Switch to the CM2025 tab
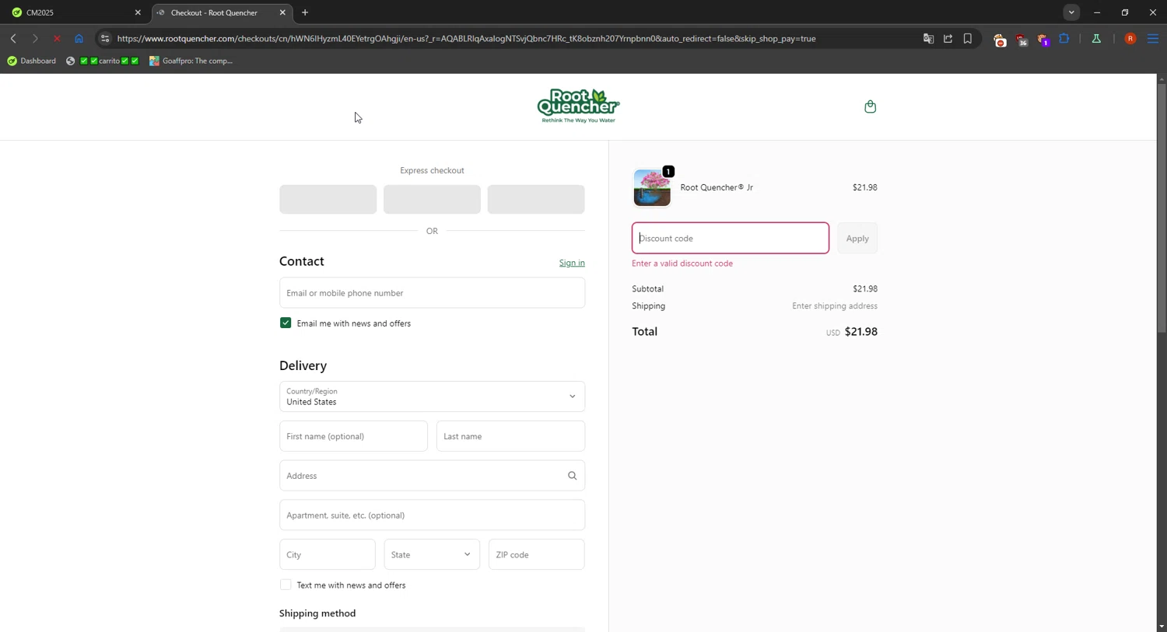 tap(75, 12)
